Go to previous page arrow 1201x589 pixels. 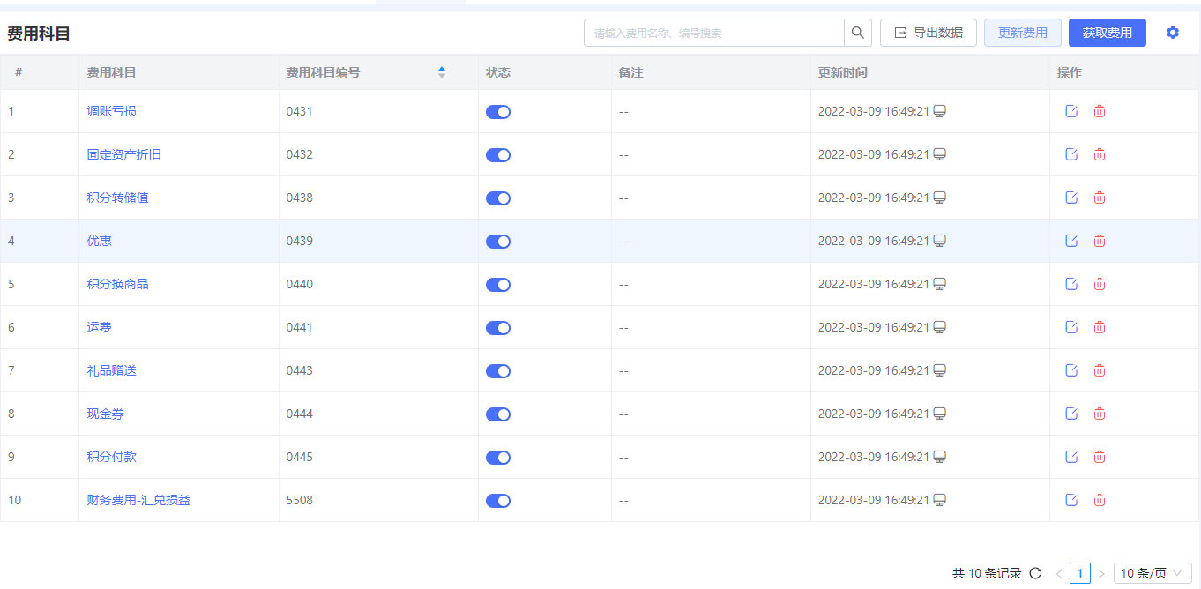(1059, 574)
